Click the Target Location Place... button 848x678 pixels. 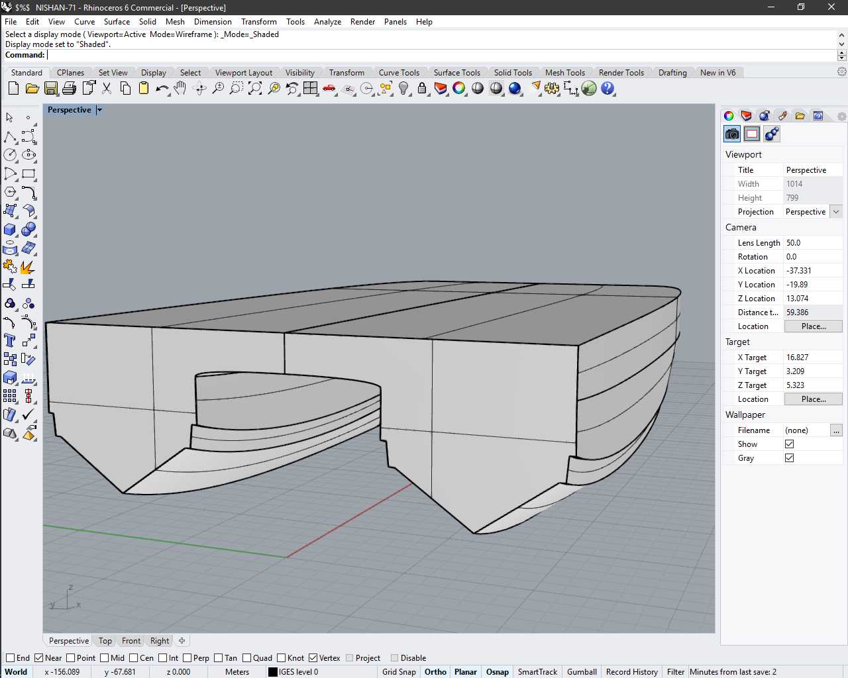[x=814, y=399]
